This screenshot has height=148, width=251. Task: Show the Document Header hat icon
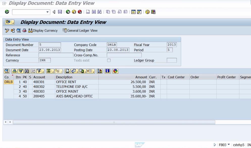[24, 30]
